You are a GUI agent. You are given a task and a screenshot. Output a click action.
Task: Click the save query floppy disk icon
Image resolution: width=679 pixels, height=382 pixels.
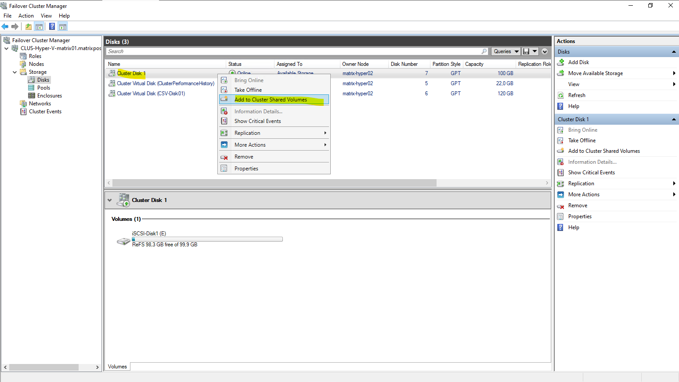click(526, 51)
